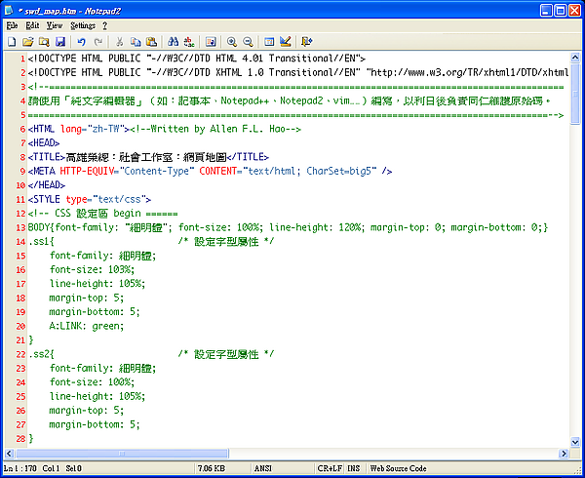
Task: Open Find with the binoculars icon
Action: tap(173, 42)
